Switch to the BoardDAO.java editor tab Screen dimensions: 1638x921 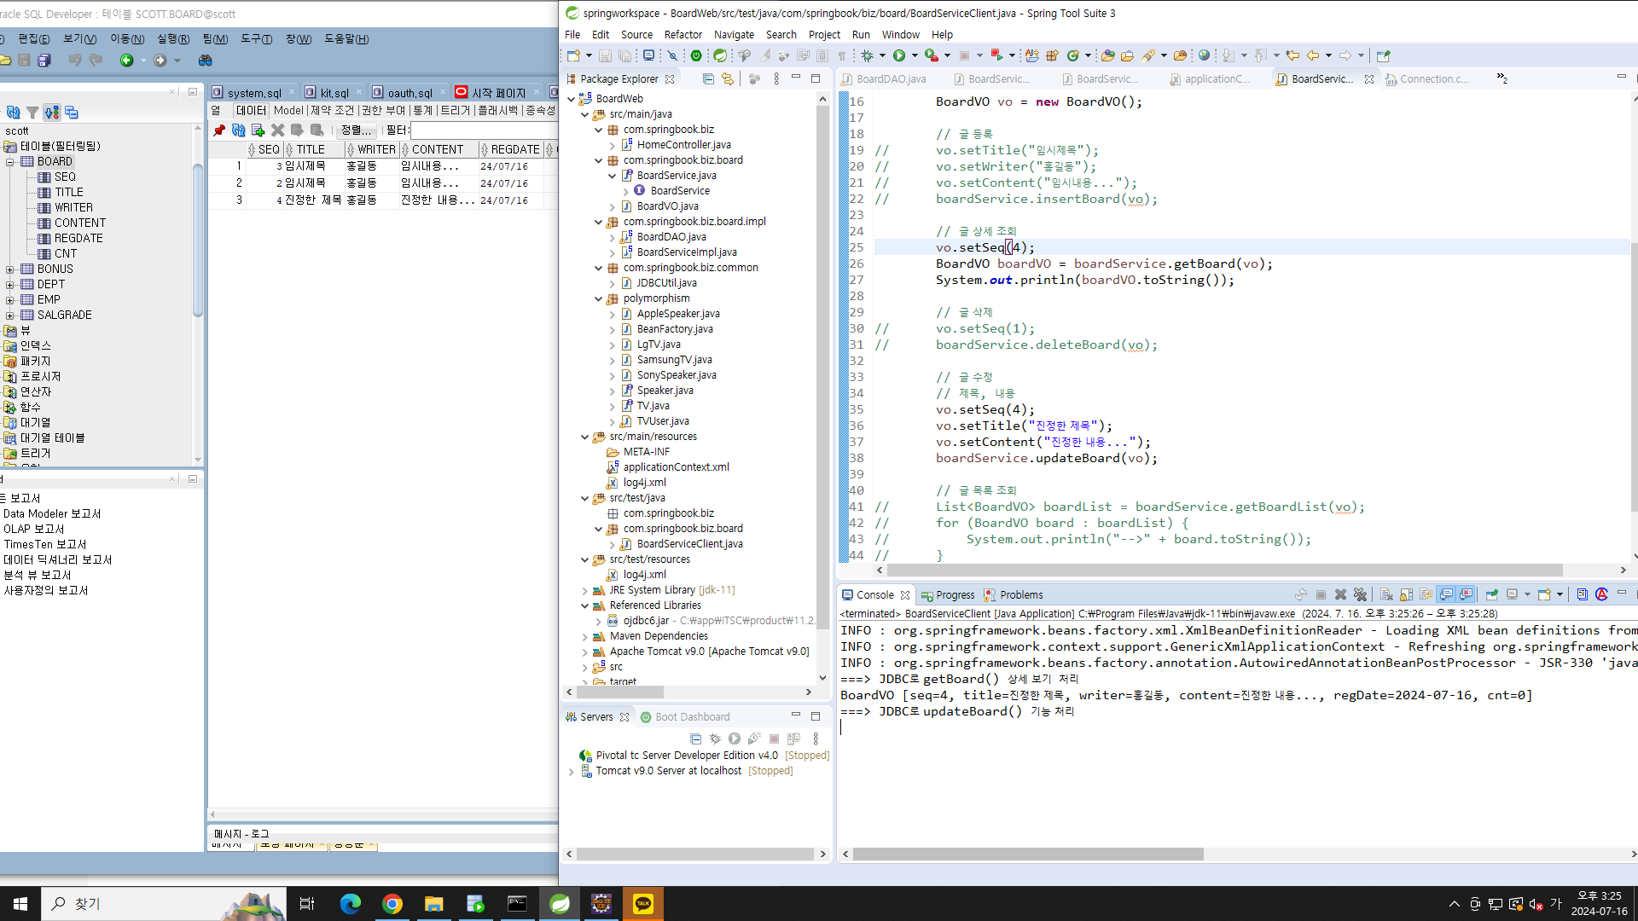tap(890, 78)
